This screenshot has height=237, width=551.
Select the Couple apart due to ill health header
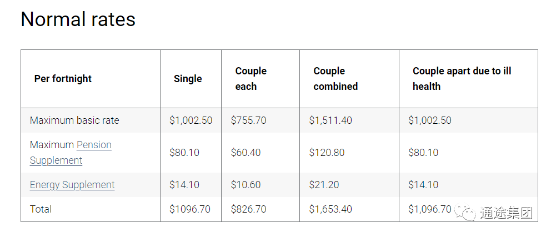pos(462,79)
